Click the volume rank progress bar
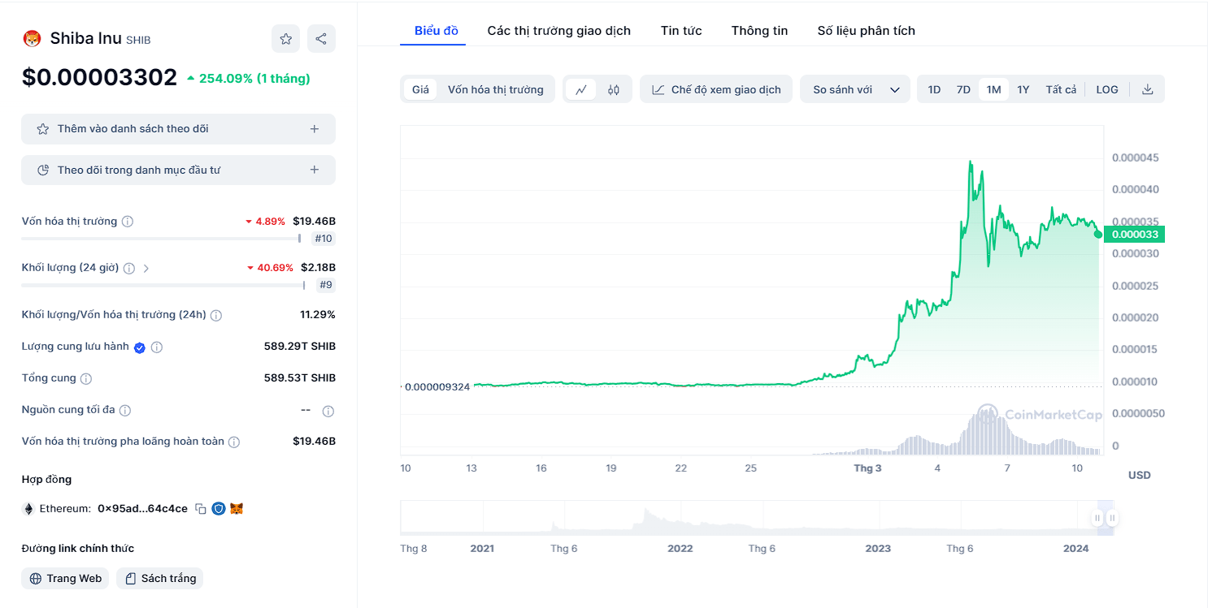This screenshot has width=1208, height=608. tap(163, 285)
